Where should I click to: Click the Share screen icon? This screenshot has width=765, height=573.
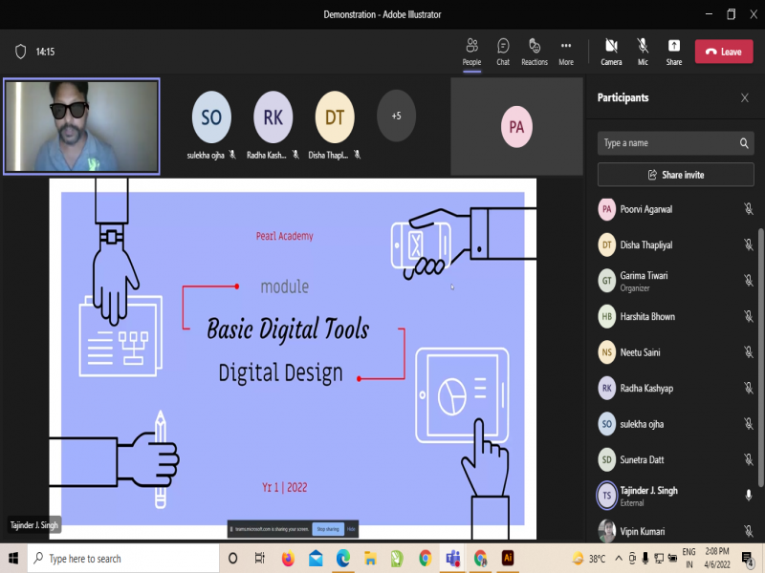(674, 46)
